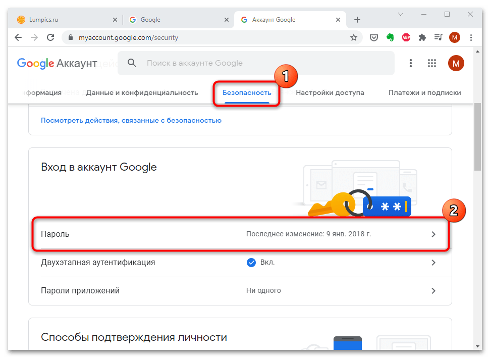Open the Chrome three-dot menu
Screen dimensions: 490x358
click(x=471, y=37)
